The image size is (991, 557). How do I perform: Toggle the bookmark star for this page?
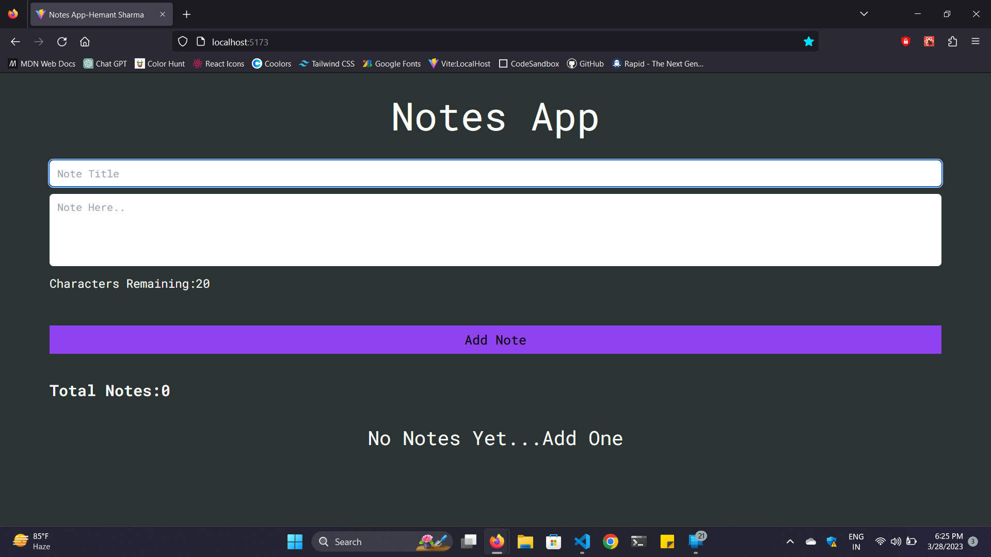click(x=809, y=42)
